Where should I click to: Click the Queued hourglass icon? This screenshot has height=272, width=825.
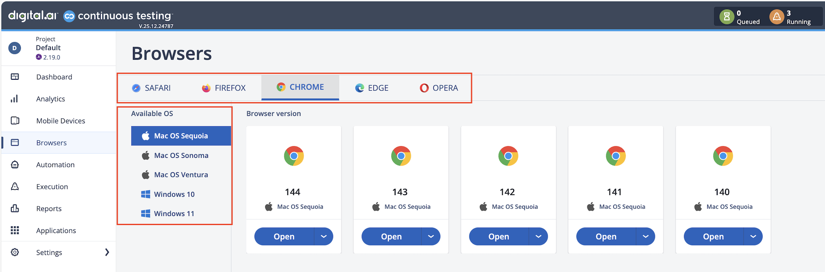click(726, 17)
